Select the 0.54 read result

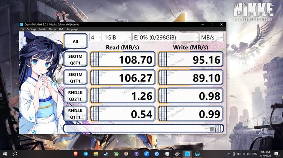(x=123, y=114)
